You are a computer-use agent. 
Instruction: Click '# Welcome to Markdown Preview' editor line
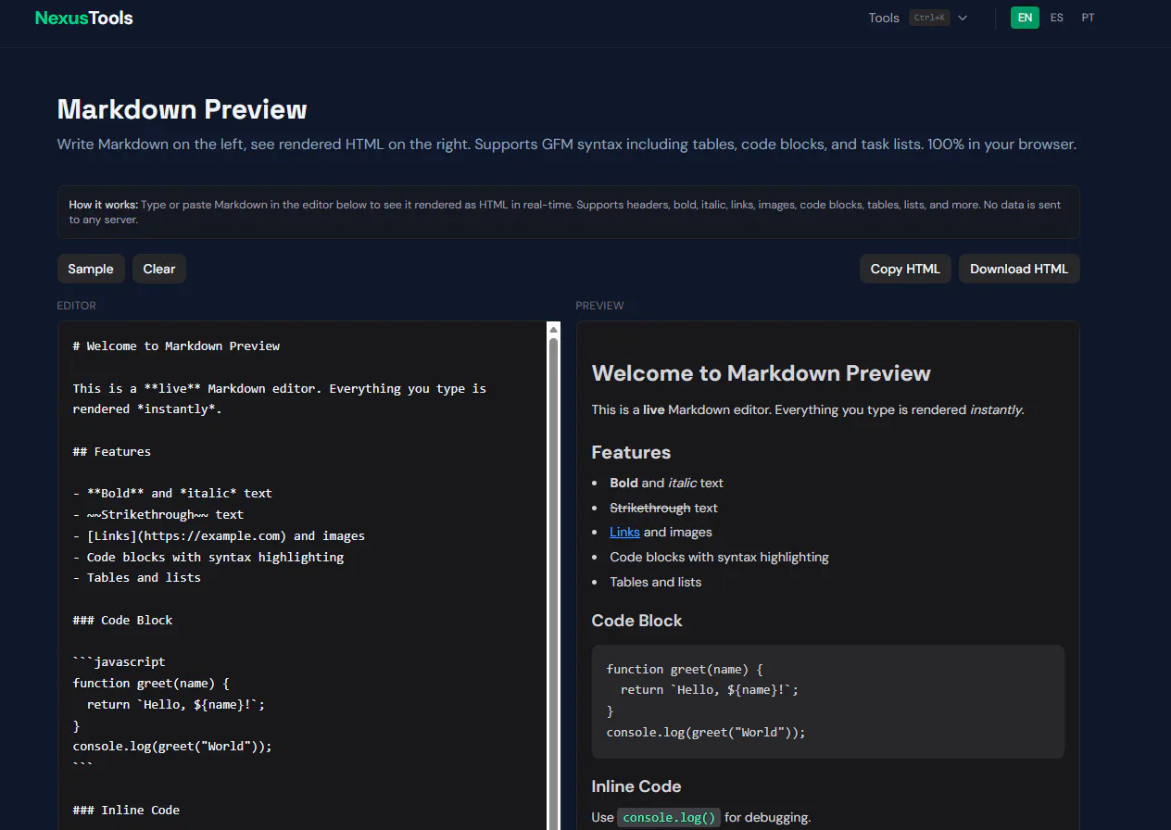(177, 346)
